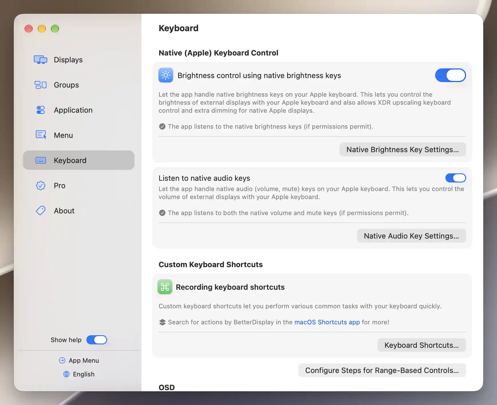This screenshot has height=405, width=497.
Task: Click the About tag icon in sidebar
Action: (x=40, y=211)
